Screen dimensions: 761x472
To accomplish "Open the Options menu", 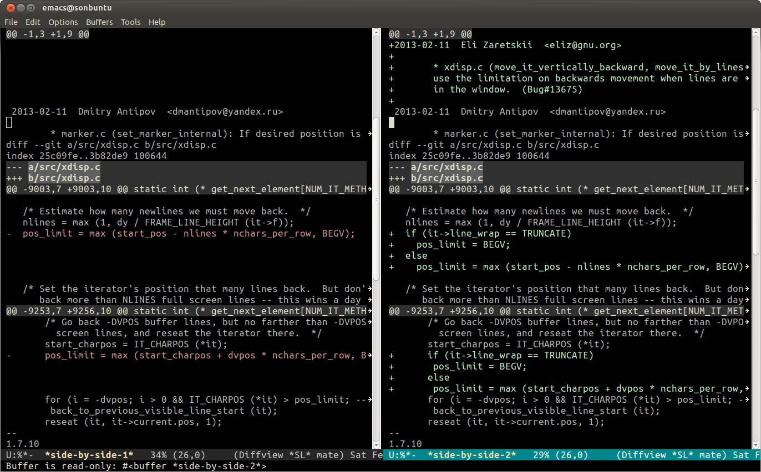I will click(63, 22).
